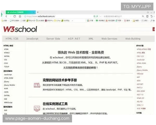Show more bookmarks via the overflow chevron
Screen dimensions: 156x125
73,21
